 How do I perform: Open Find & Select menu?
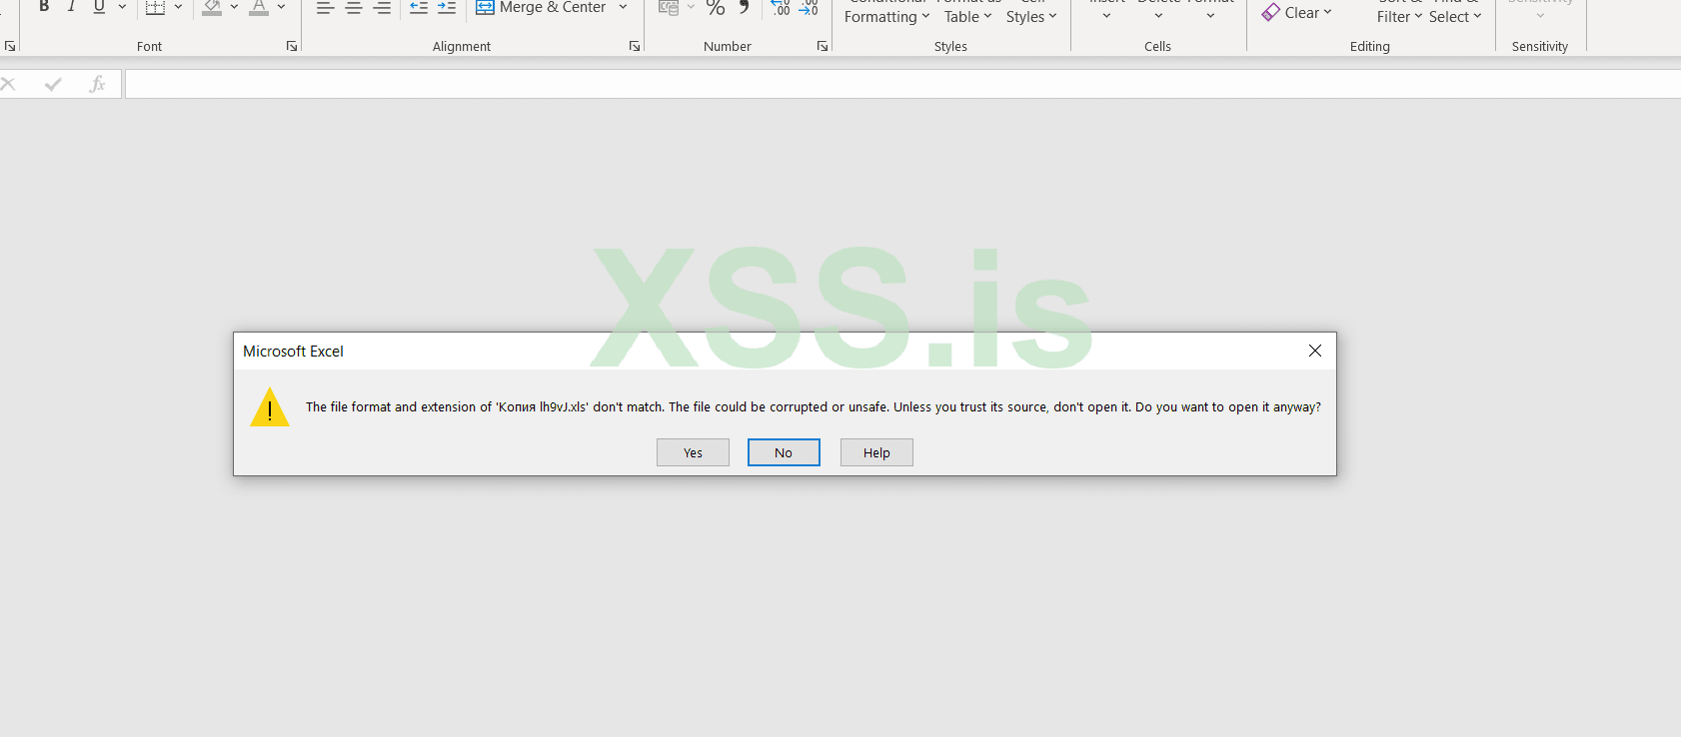click(x=1455, y=12)
